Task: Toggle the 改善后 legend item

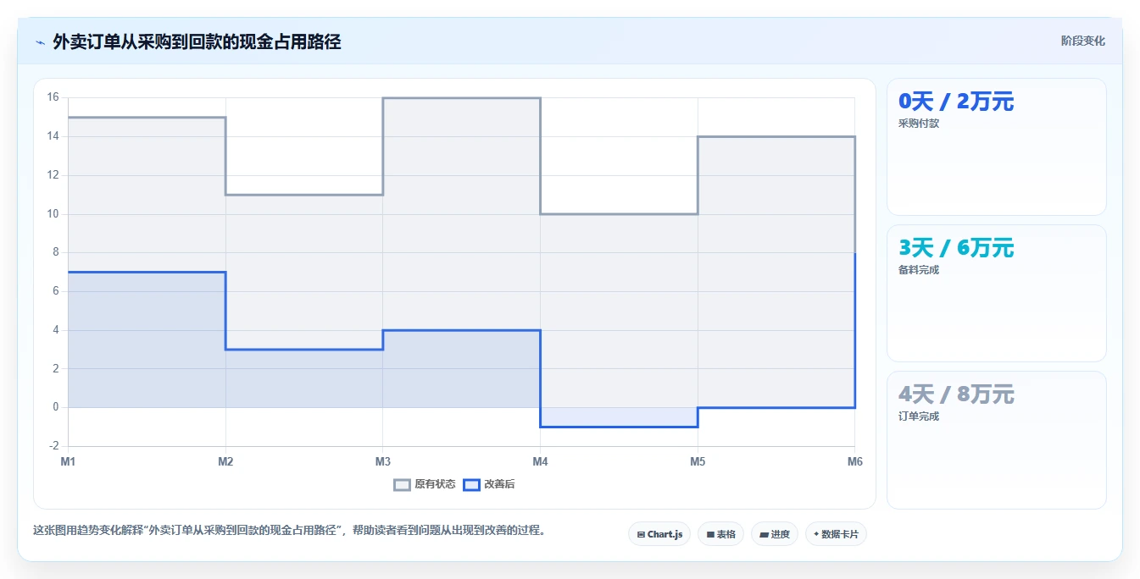Action: (488, 484)
